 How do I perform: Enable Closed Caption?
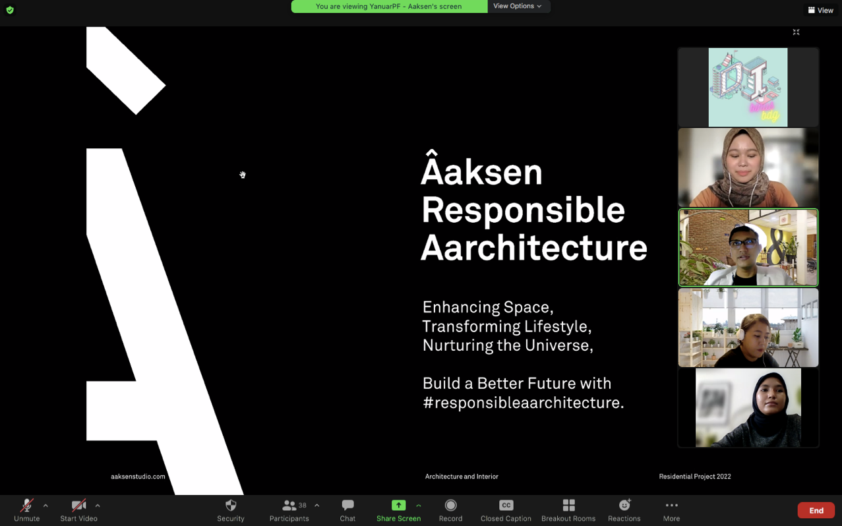(506, 506)
